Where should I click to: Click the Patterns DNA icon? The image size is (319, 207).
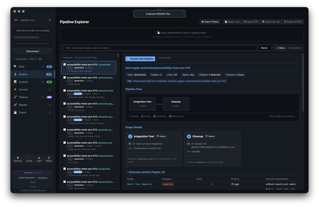click(15, 97)
